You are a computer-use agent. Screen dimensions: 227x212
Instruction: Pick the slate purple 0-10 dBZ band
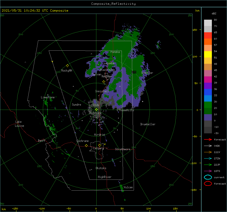click(x=208, y=117)
